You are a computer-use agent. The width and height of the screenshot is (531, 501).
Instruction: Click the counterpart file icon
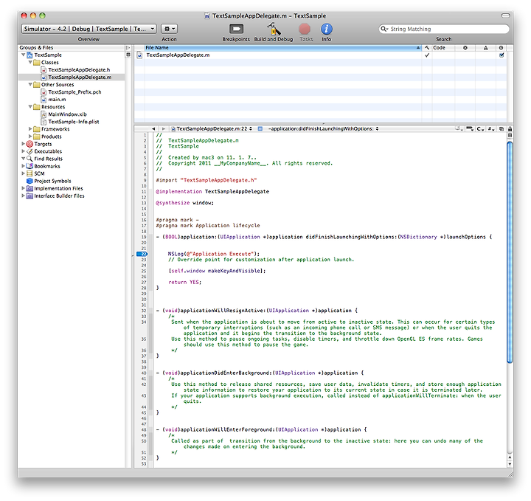click(x=502, y=128)
